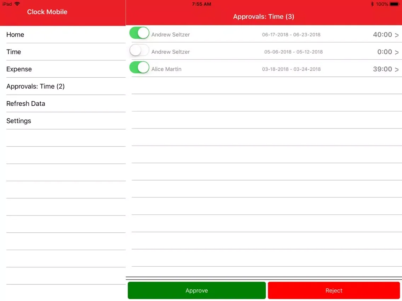Click the date range 05-06-2018 - 05-12-2018
402x301 pixels.
293,52
